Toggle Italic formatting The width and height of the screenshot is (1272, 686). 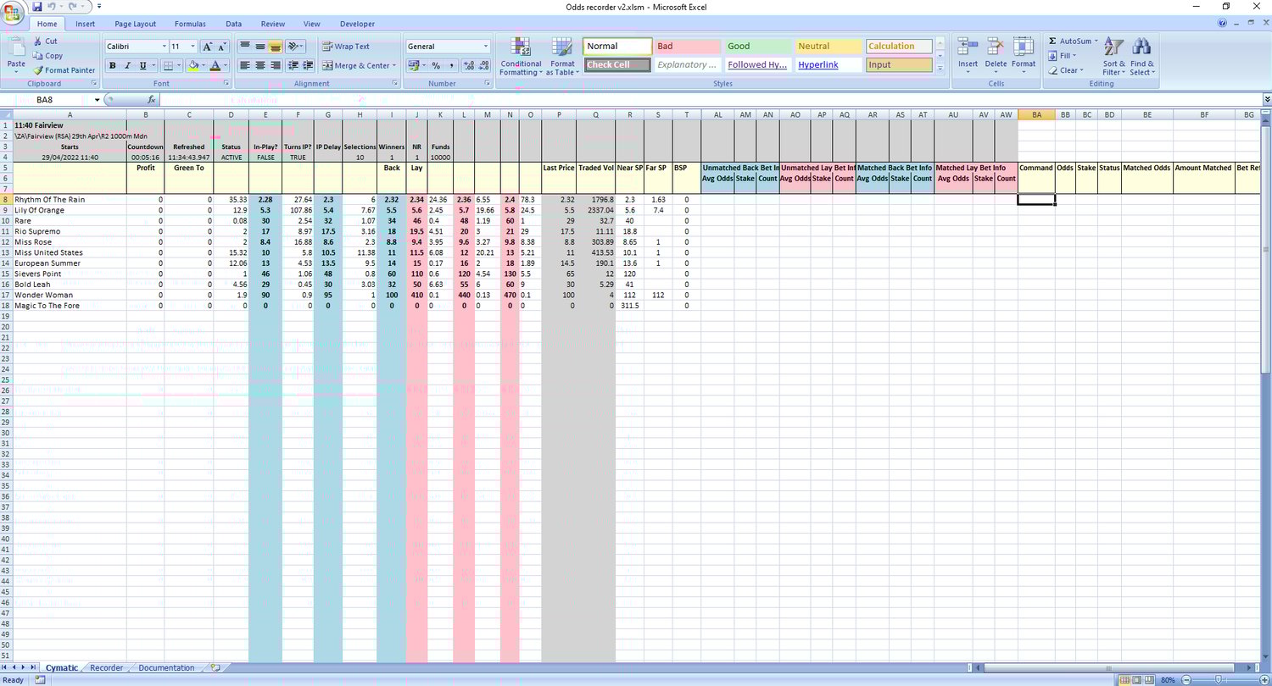tap(128, 65)
